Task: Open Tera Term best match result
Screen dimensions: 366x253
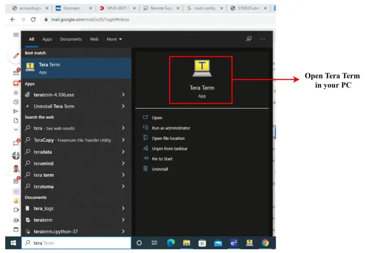Action: tap(76, 68)
